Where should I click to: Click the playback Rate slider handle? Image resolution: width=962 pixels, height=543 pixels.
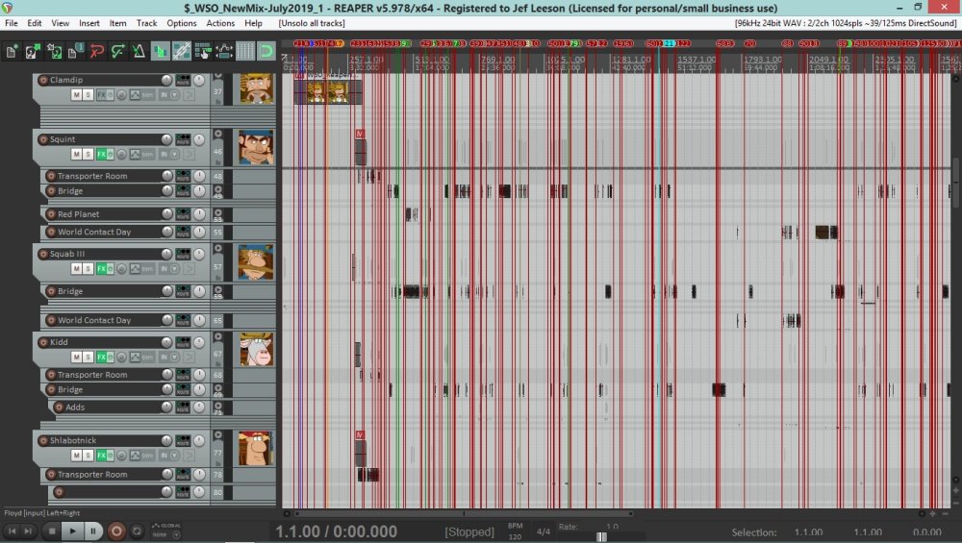[601, 537]
